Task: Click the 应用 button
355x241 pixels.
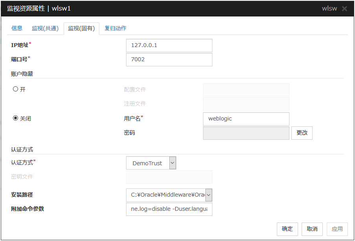Action: 337,229
